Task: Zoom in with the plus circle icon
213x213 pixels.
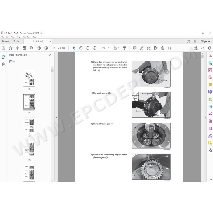Action: point(95,48)
